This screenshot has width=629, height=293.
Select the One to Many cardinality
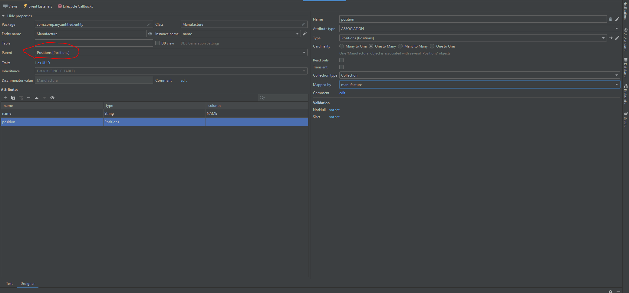pyautogui.click(x=371, y=46)
